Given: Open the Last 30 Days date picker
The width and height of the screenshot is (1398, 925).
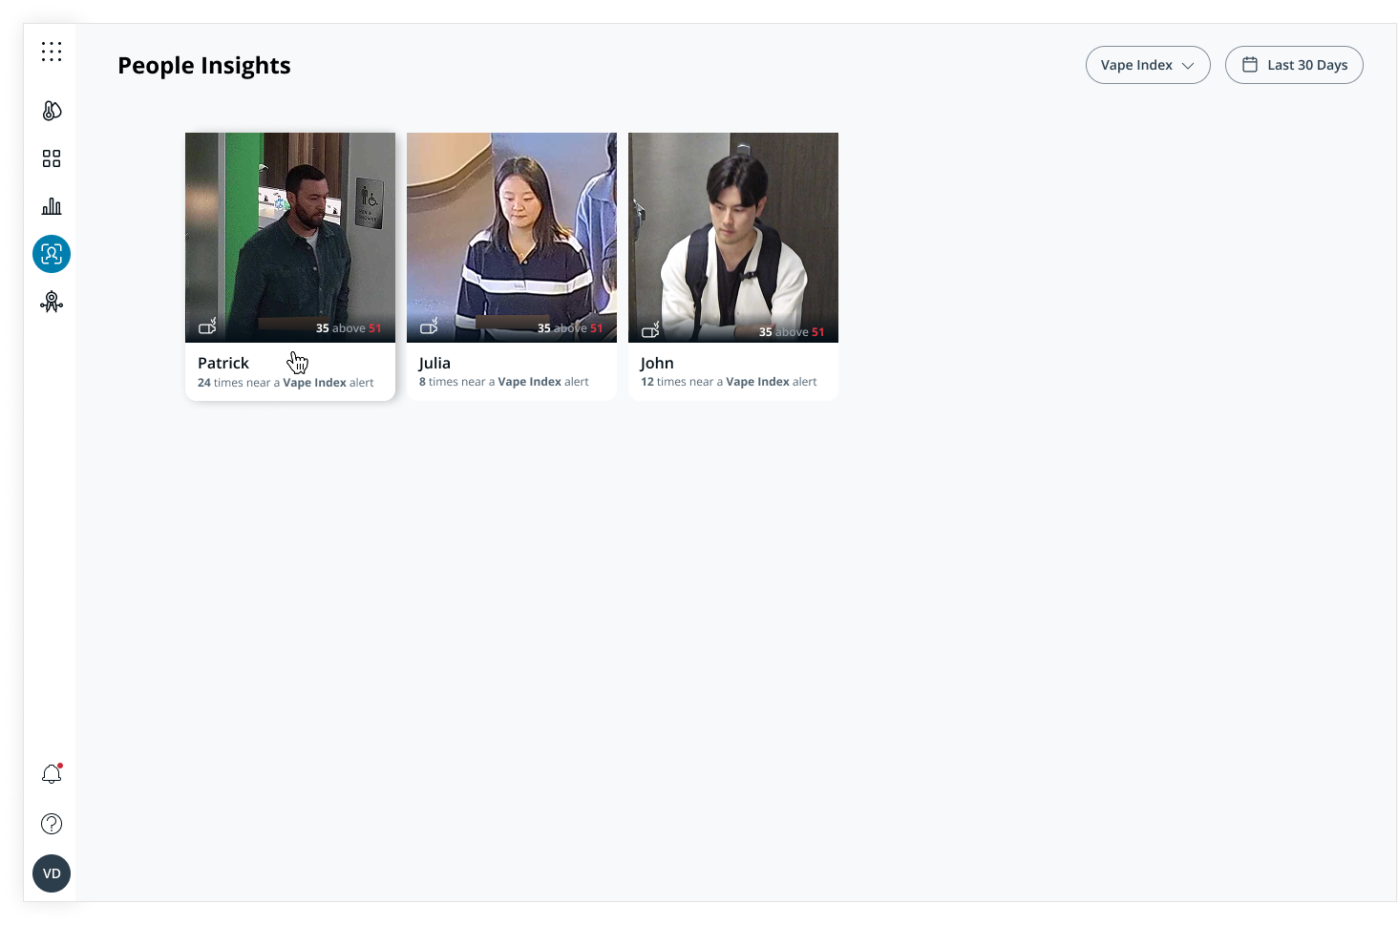Looking at the screenshot, I should [1294, 64].
